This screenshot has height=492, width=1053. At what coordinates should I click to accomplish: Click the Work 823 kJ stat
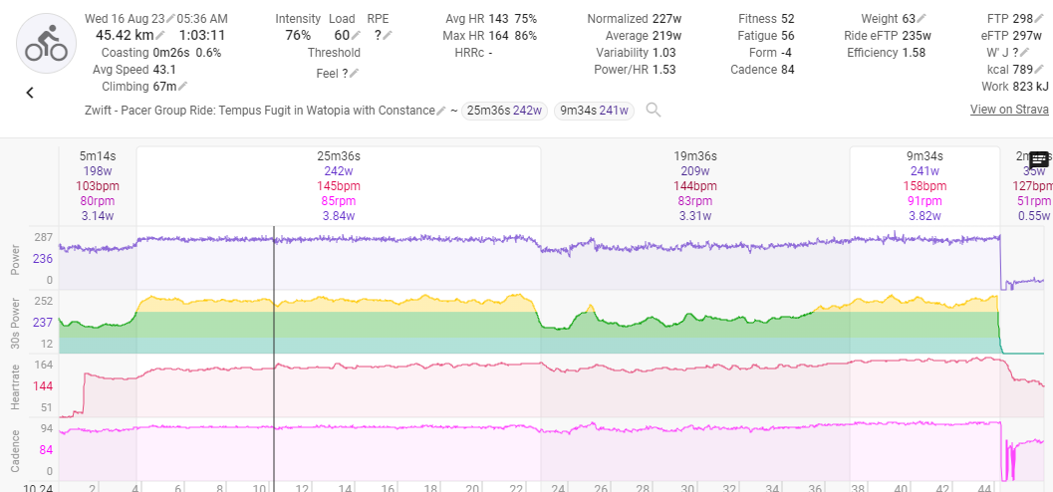coord(1015,86)
